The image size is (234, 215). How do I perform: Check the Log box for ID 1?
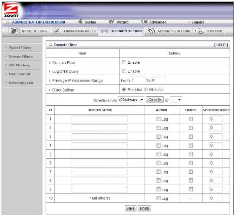point(158,119)
